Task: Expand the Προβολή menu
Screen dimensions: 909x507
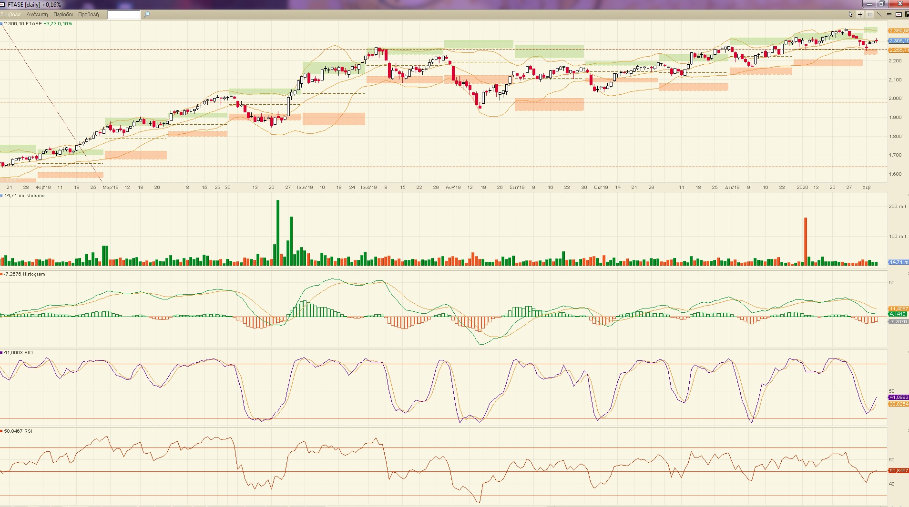Action: point(89,14)
